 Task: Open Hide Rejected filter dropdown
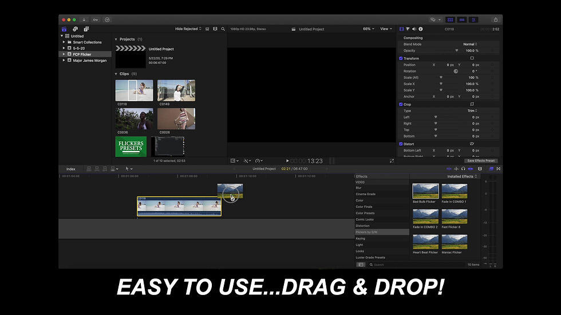[x=188, y=29]
